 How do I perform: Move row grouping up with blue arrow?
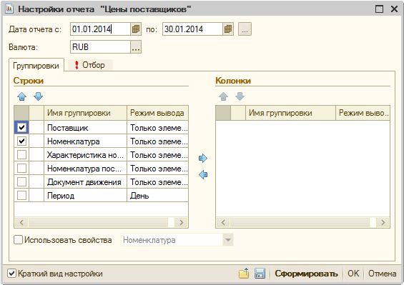click(22, 96)
